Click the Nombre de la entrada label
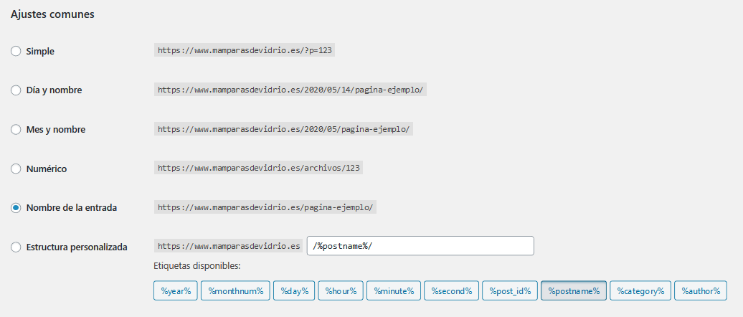 (72, 207)
